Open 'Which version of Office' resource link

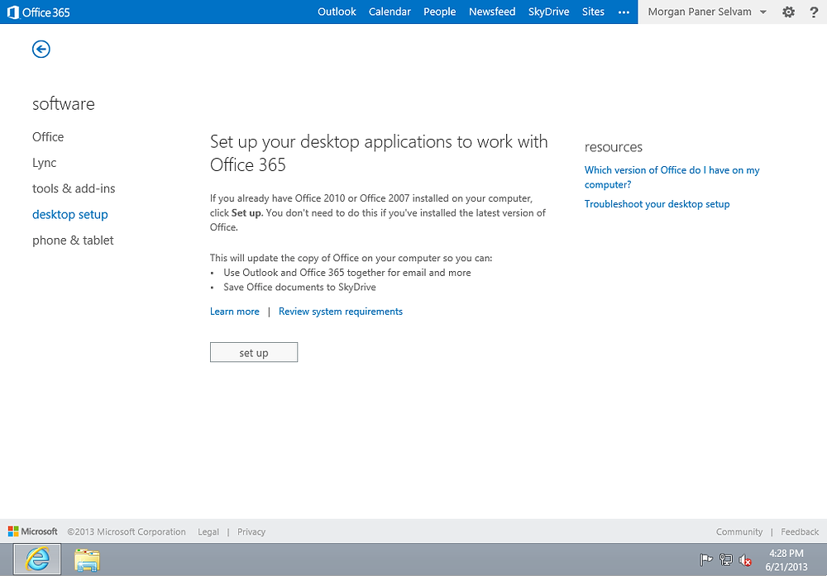point(672,177)
